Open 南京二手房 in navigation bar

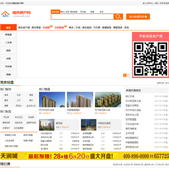75,28
